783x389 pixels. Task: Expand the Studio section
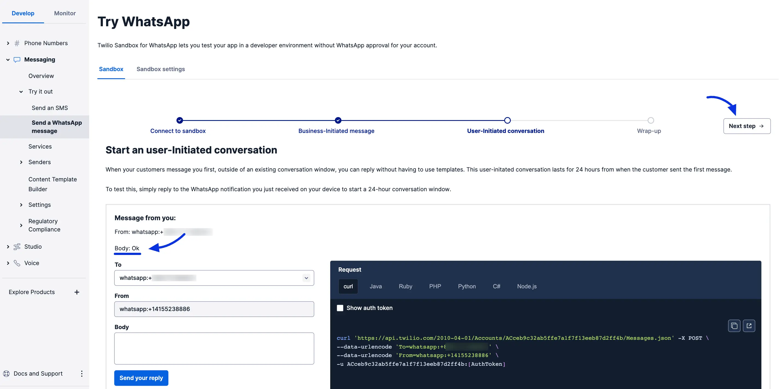click(x=8, y=247)
